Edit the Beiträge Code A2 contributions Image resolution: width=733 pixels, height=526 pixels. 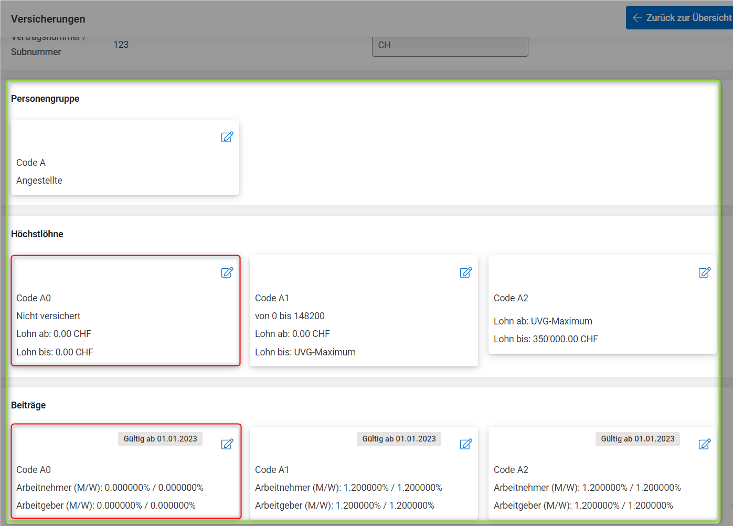tap(704, 444)
